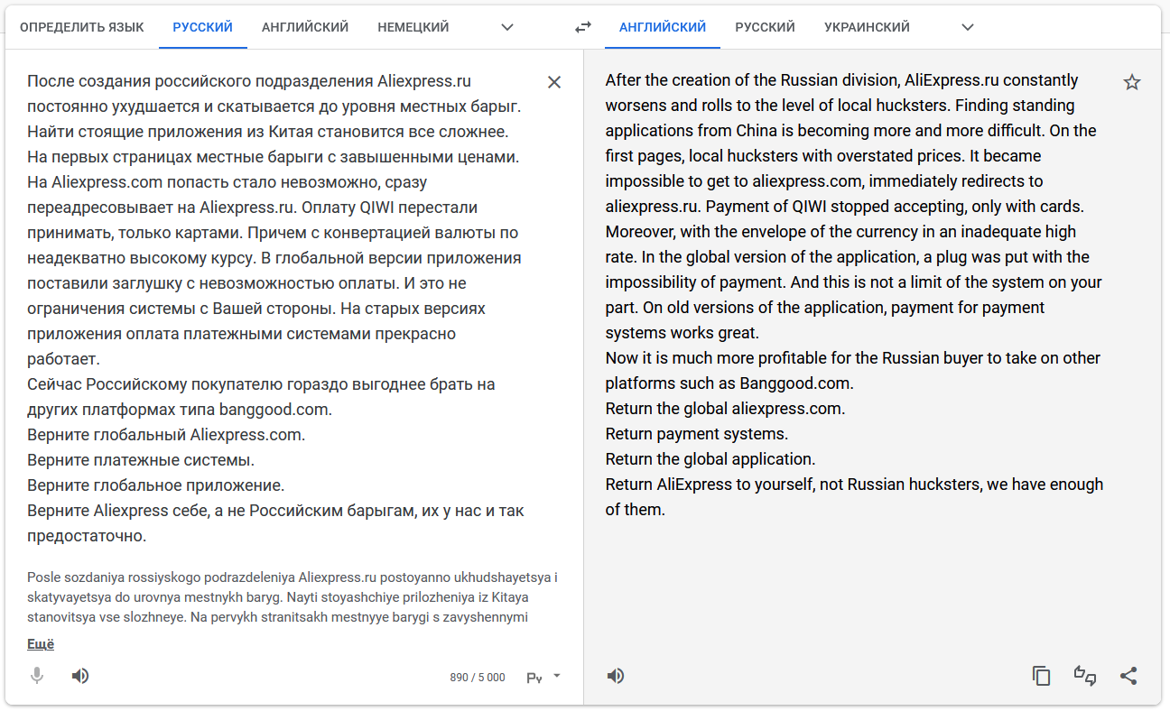Choose РУССКИЙ as the target language
Screen dimensions: 1170x711
[x=765, y=27]
